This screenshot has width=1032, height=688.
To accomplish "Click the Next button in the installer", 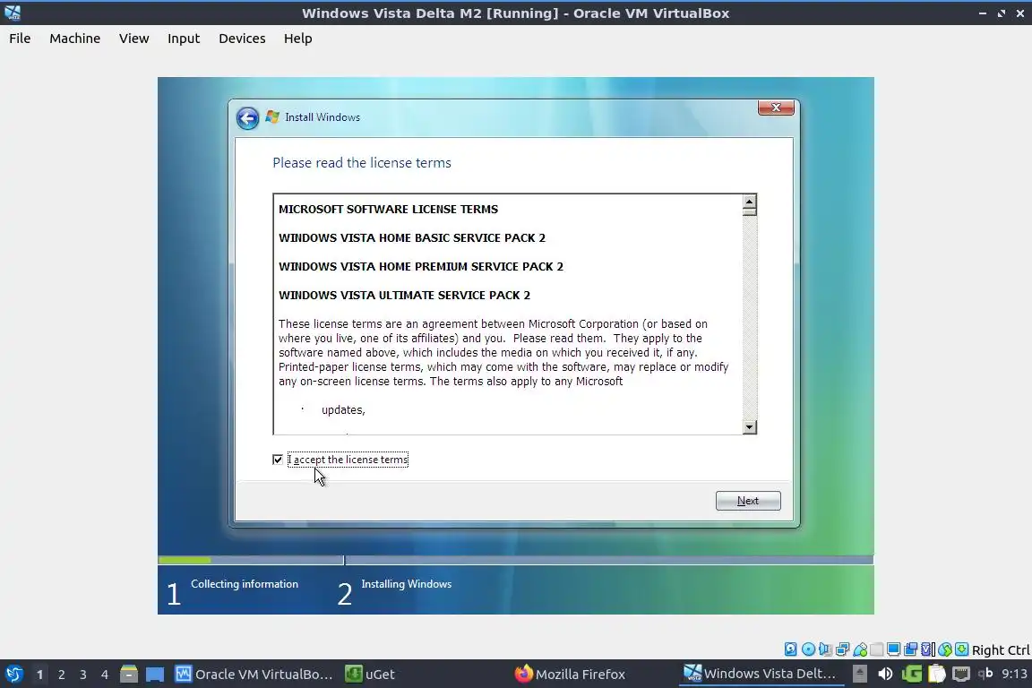I will pos(748,501).
